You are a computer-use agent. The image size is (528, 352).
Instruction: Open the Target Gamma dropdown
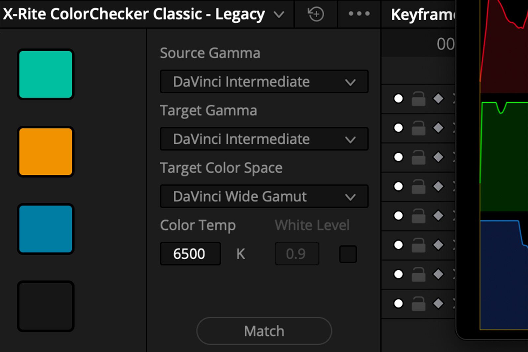click(264, 139)
